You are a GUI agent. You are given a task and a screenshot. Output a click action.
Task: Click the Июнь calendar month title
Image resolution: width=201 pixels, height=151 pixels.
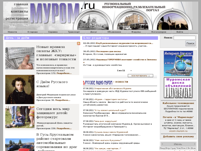click(178, 144)
